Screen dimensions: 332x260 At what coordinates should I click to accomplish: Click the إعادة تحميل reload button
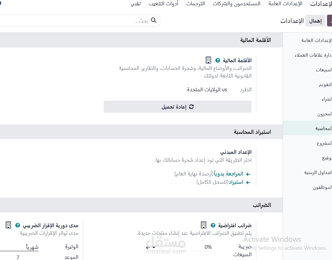point(177,107)
